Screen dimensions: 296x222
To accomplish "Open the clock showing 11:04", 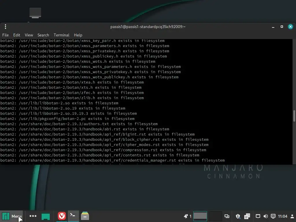I will pos(283,216).
